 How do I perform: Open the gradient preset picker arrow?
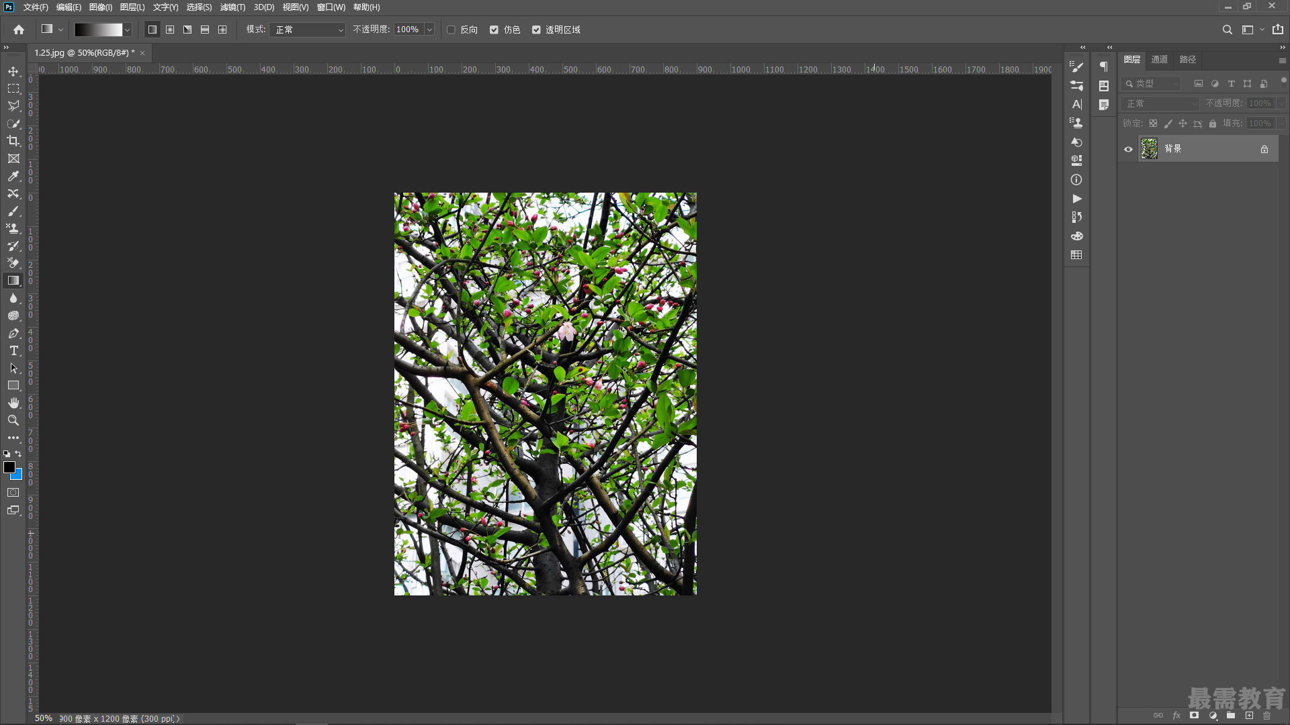tap(127, 30)
